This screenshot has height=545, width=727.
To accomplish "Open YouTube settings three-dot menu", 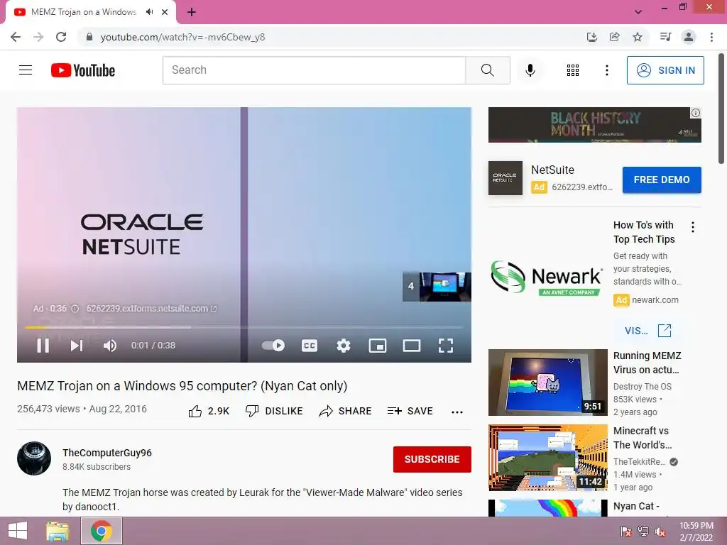I will point(606,70).
